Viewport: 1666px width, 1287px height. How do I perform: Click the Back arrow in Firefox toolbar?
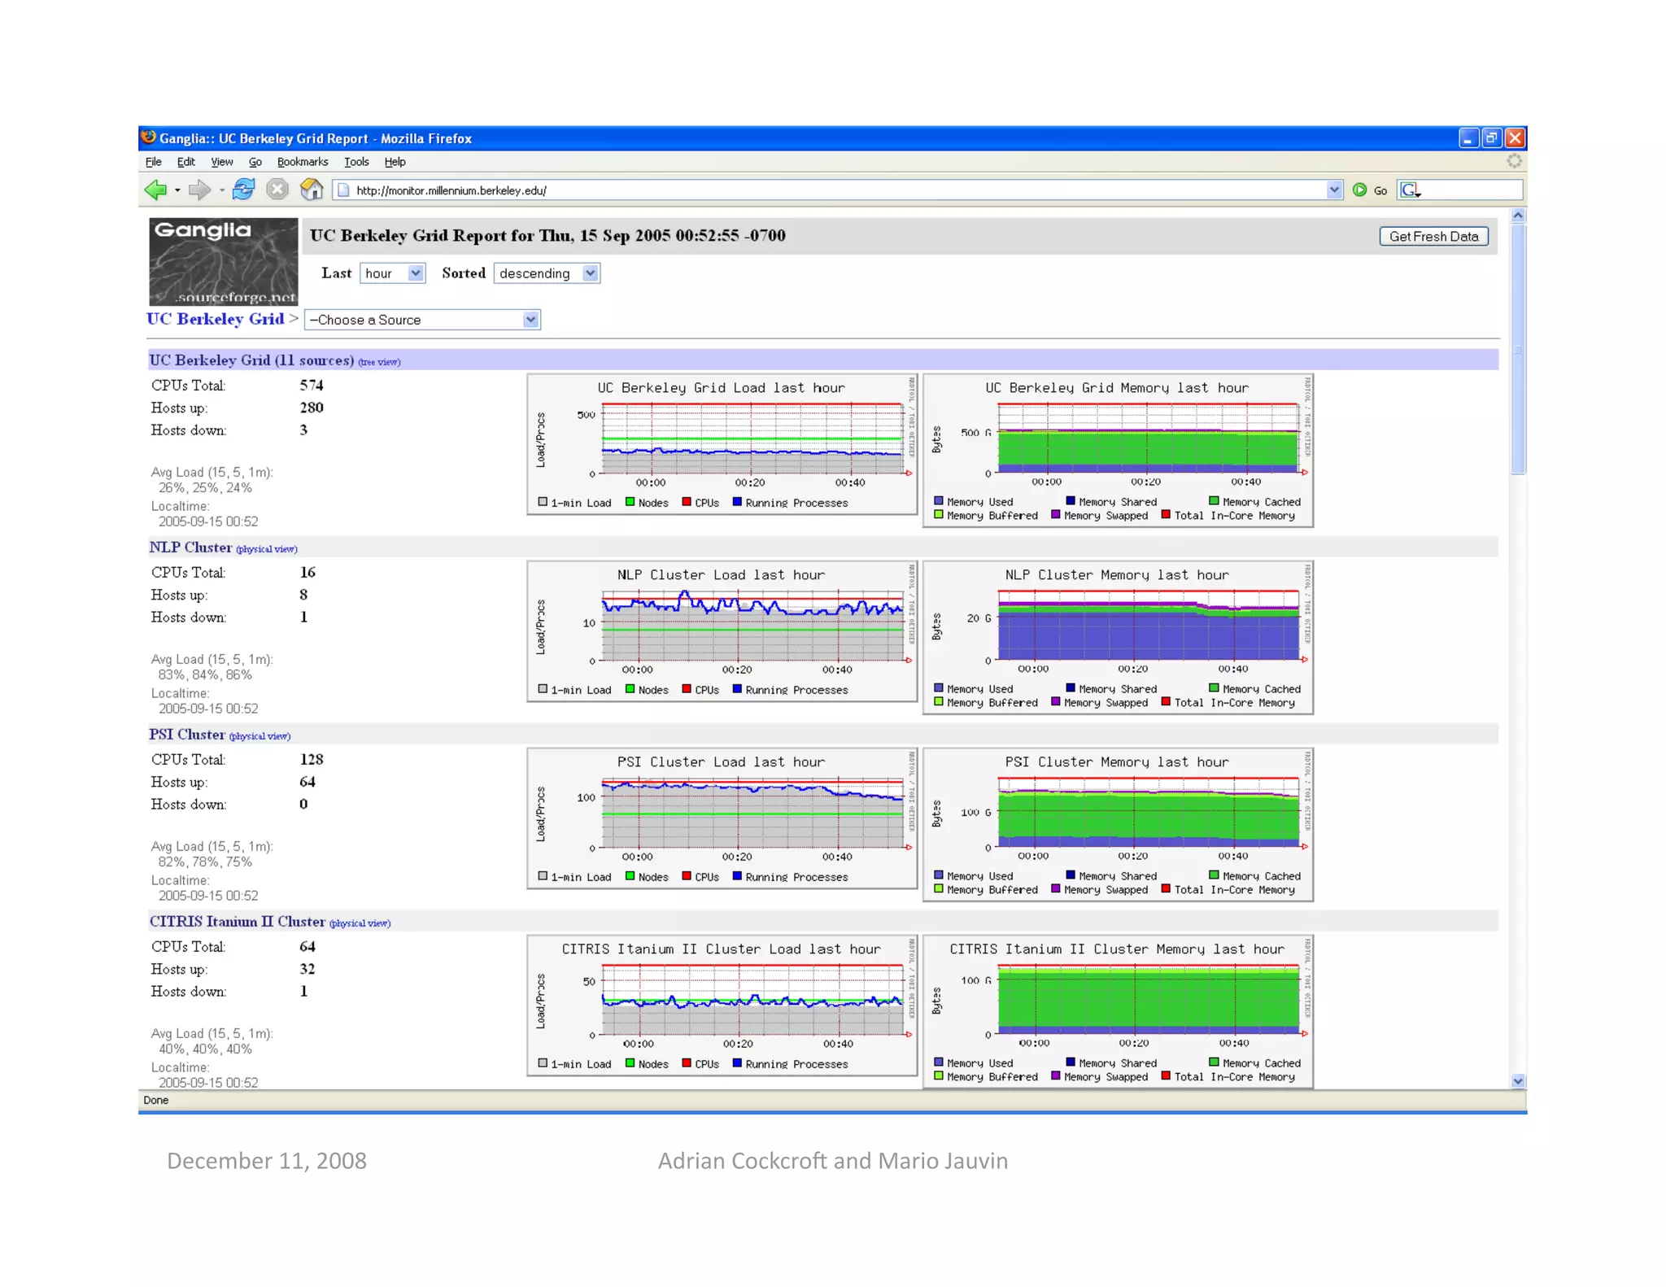[155, 190]
